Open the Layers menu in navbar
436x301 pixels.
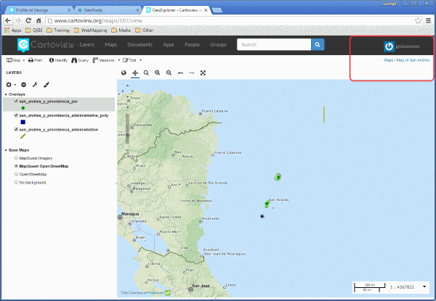(87, 45)
